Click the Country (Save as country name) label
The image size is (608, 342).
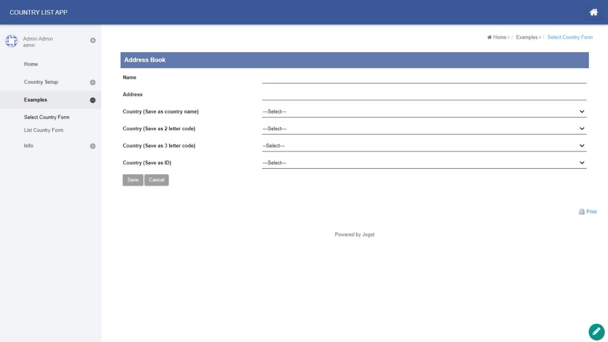point(161,112)
